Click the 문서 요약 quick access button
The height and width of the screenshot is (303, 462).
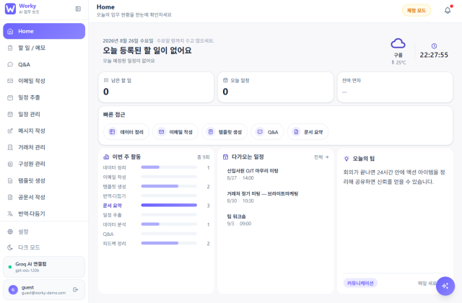click(308, 132)
